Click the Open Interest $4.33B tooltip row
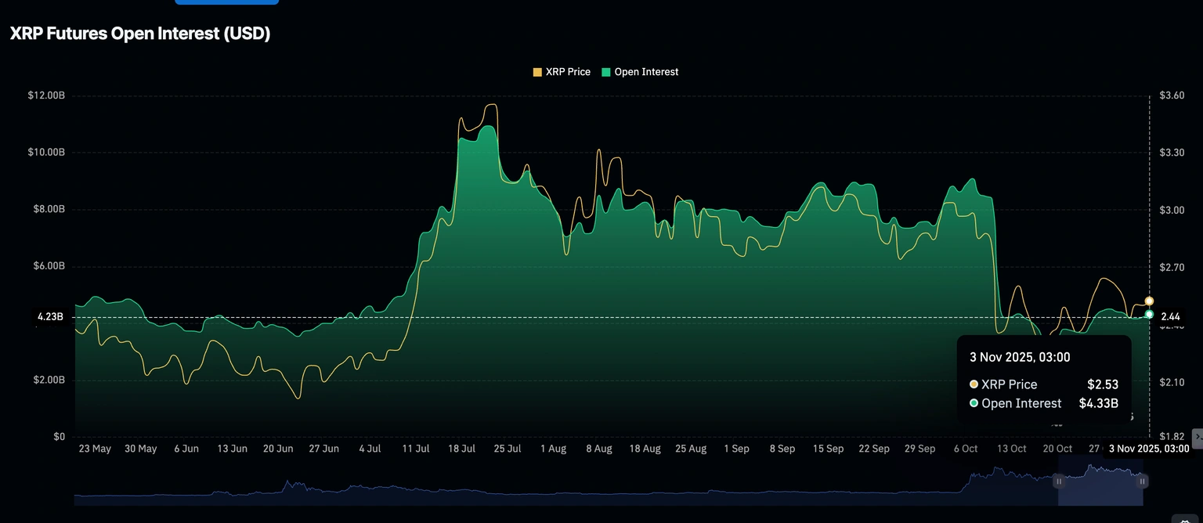The height and width of the screenshot is (523, 1203). (x=1043, y=403)
